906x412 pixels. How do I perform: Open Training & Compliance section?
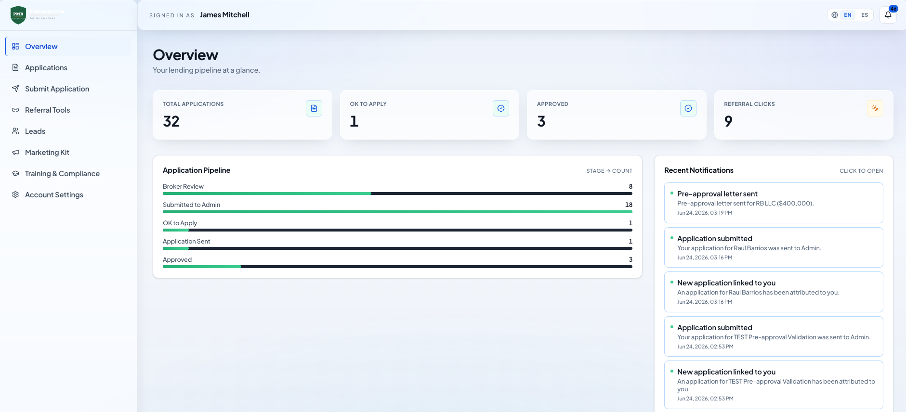click(x=68, y=173)
